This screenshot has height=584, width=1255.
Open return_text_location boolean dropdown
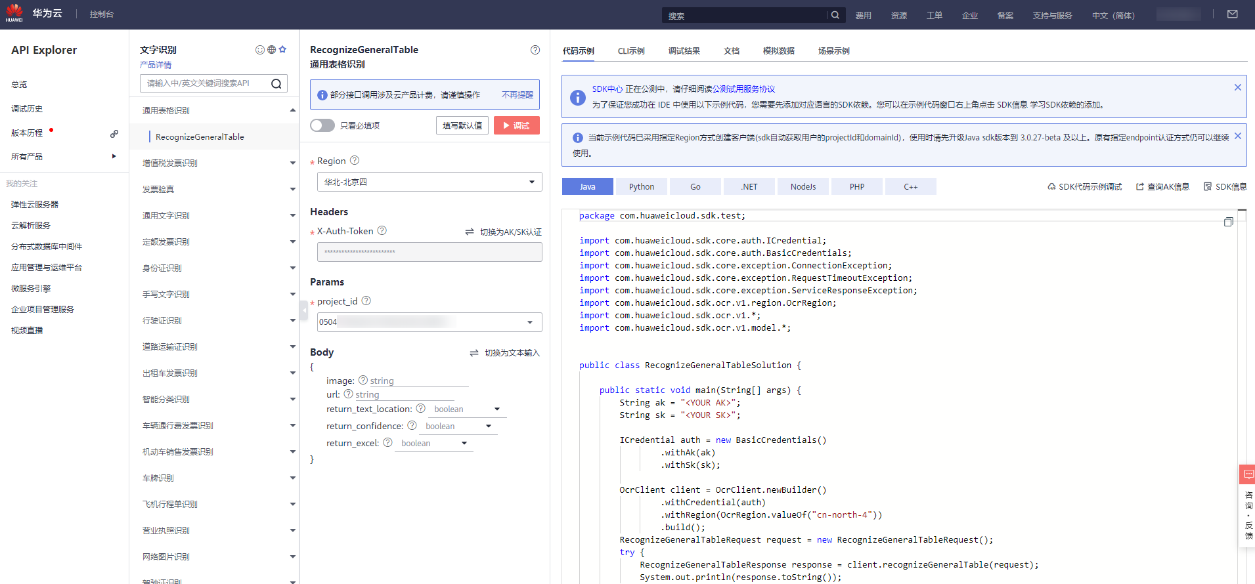click(x=467, y=409)
